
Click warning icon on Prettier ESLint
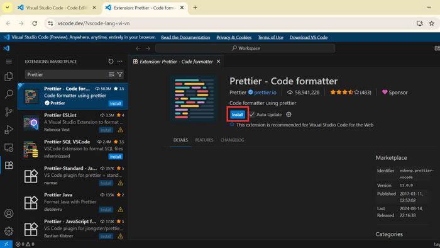pos(121,130)
